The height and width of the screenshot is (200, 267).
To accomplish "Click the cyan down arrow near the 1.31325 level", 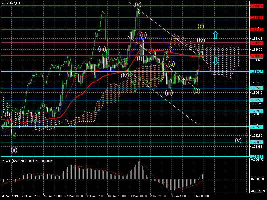I will 215,61.
